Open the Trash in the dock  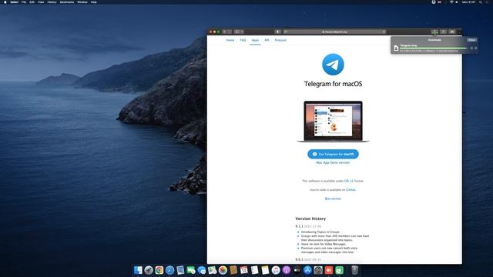tap(354, 270)
